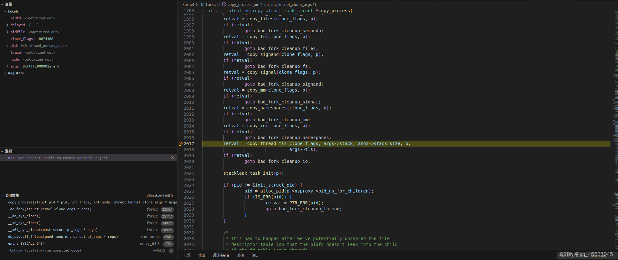Collapse the 监视 watch section
This screenshot has width=618, height=260.
point(2,151)
